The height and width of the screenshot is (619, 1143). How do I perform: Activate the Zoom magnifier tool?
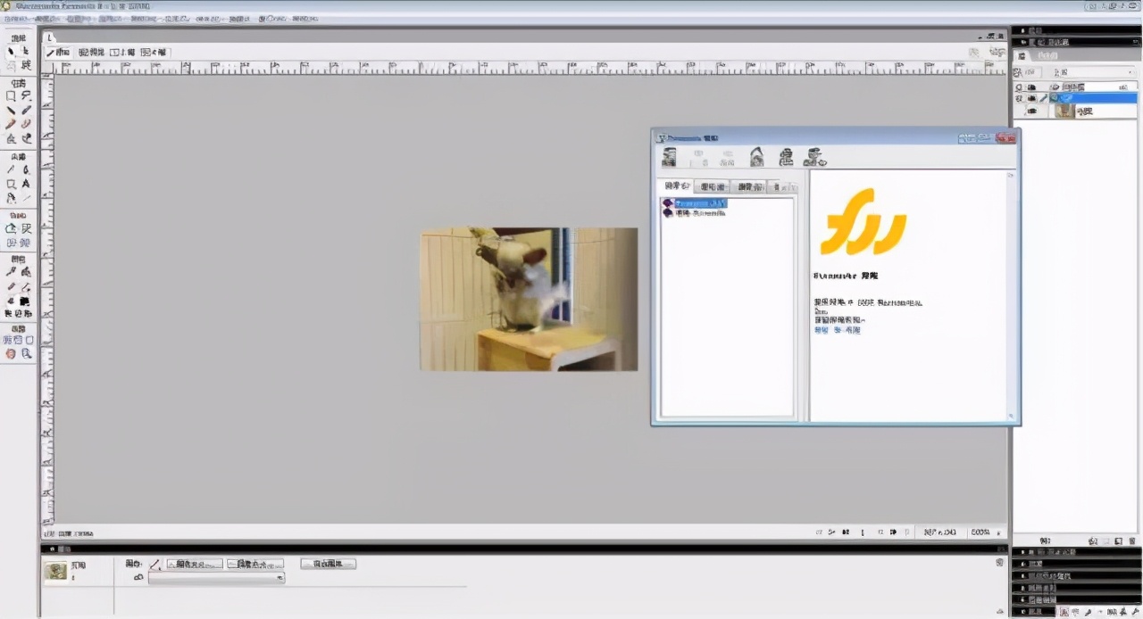point(26,354)
